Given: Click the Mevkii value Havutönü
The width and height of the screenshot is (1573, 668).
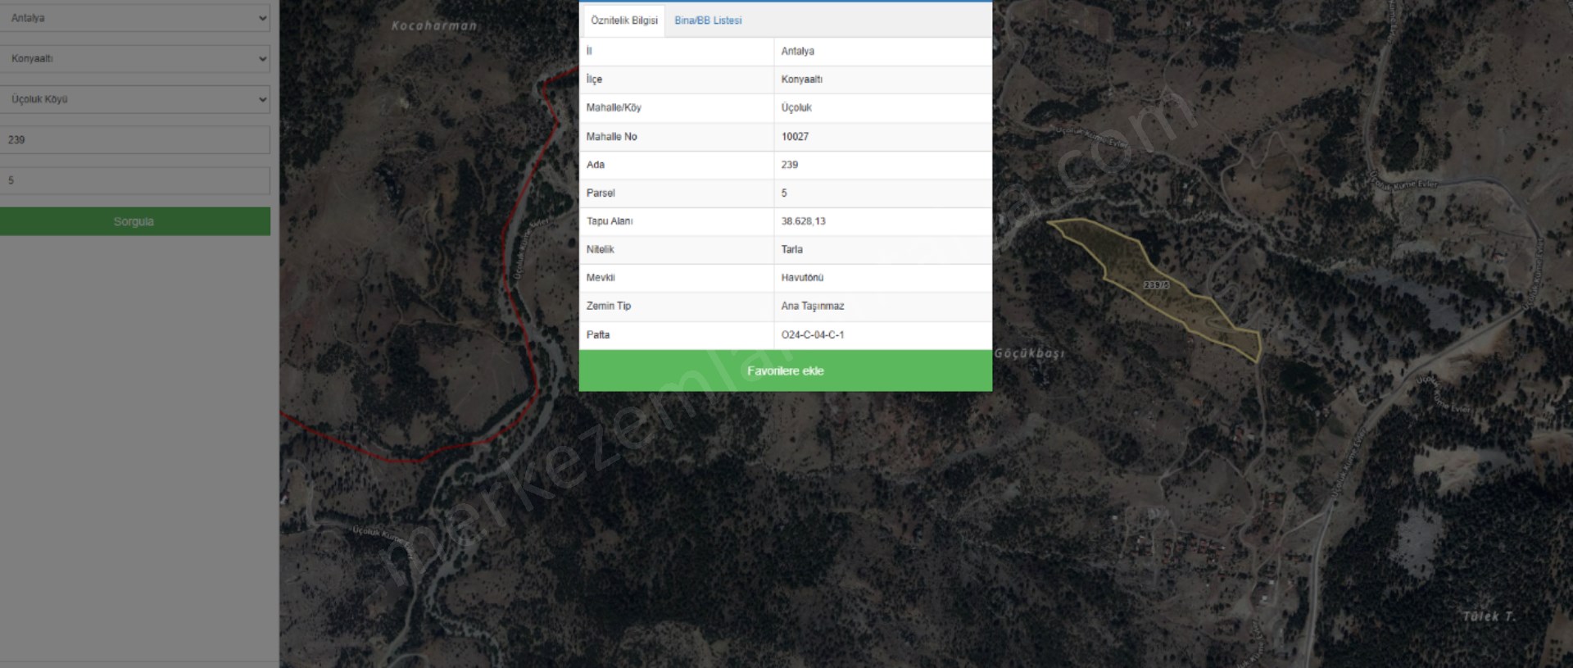Looking at the screenshot, I should coord(802,278).
